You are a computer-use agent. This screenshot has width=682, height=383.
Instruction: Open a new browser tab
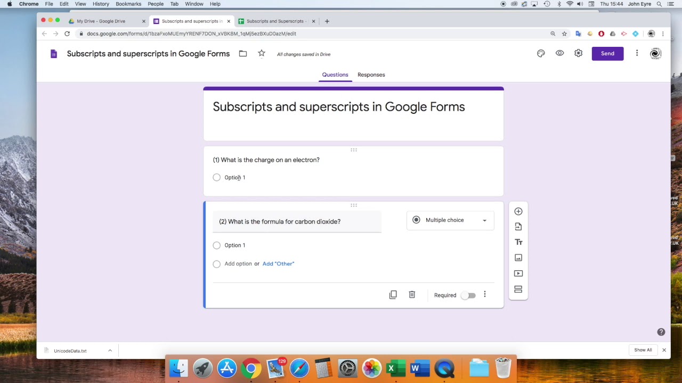pyautogui.click(x=327, y=21)
